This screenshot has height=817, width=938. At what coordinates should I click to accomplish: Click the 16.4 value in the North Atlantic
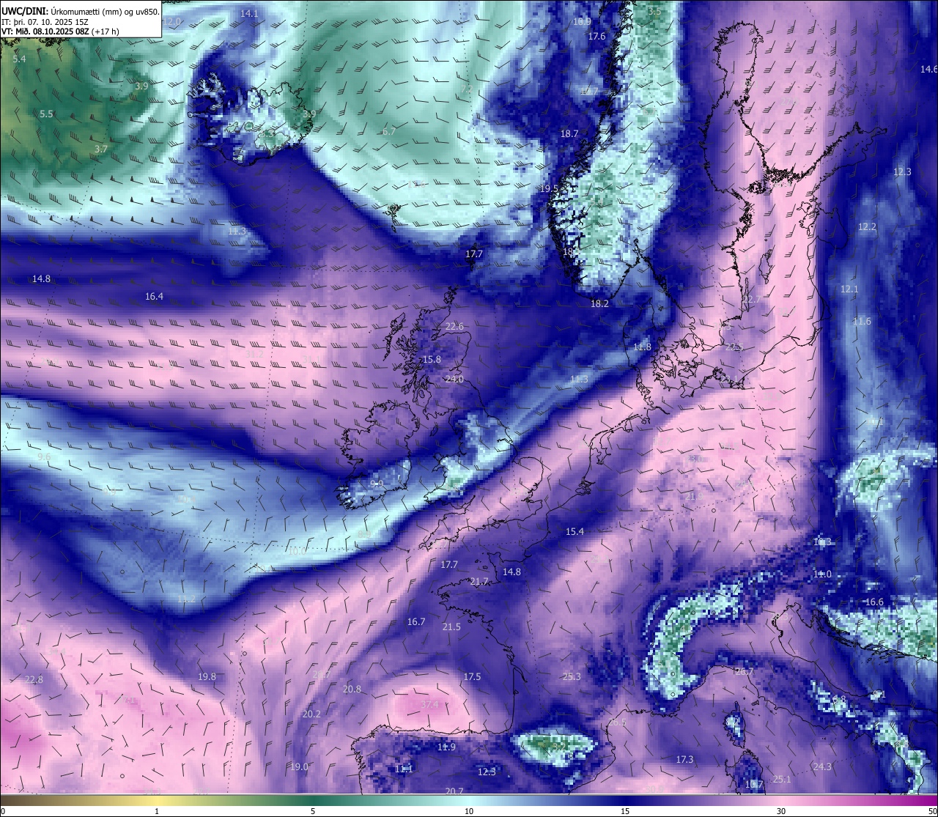(154, 296)
